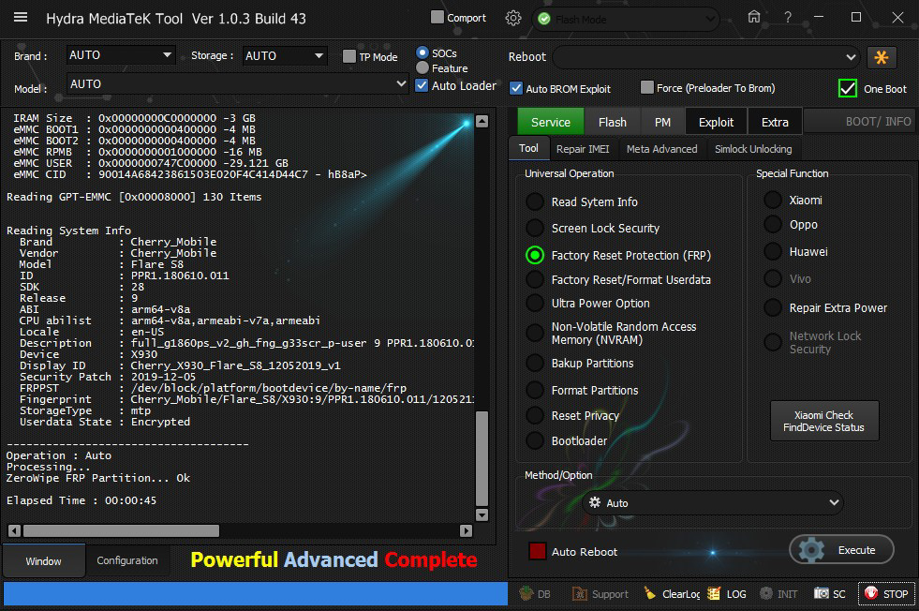
Task: Take screenshot using SC camera icon
Action: (830, 594)
